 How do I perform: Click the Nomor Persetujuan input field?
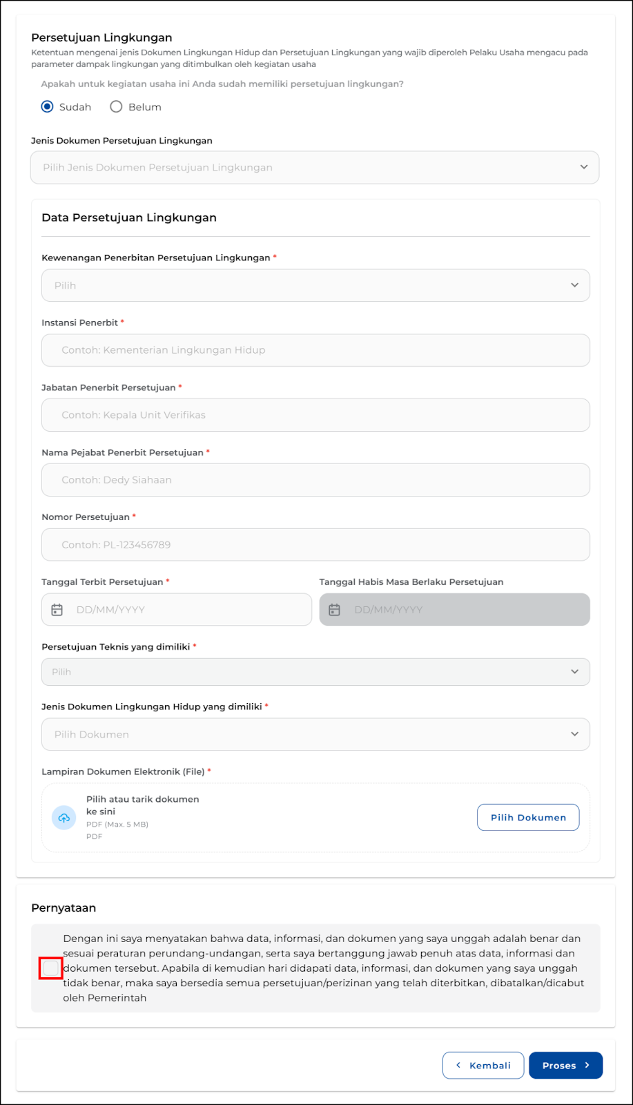pyautogui.click(x=315, y=545)
